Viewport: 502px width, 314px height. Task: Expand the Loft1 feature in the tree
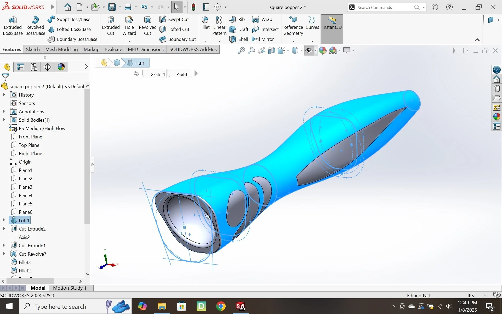click(4, 220)
